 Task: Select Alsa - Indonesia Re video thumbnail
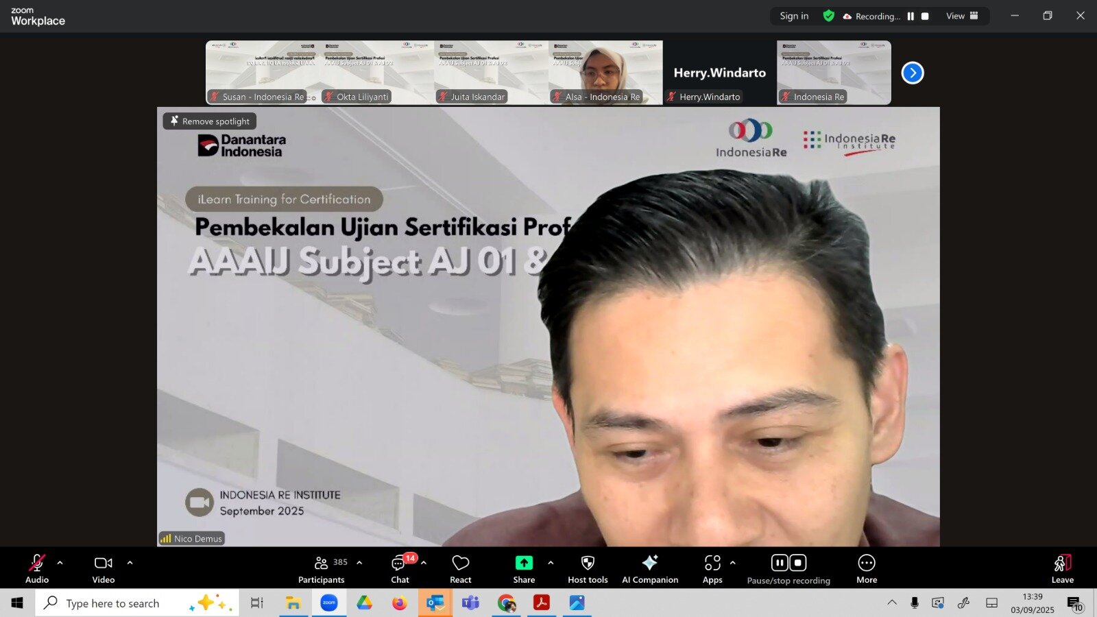tap(605, 72)
